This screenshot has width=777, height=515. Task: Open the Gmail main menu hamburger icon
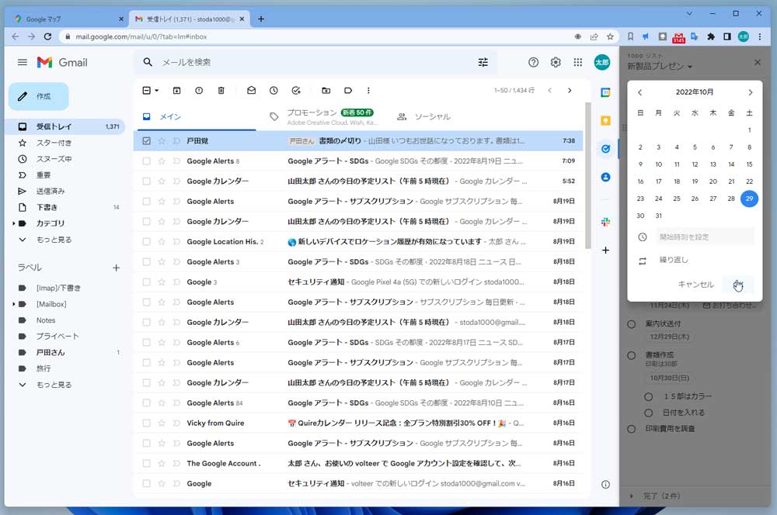[x=23, y=62]
